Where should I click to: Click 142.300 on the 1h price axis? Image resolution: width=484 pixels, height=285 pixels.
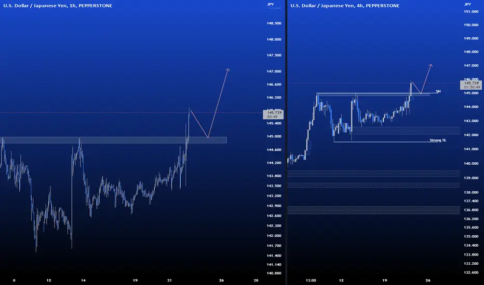pyautogui.click(x=274, y=225)
